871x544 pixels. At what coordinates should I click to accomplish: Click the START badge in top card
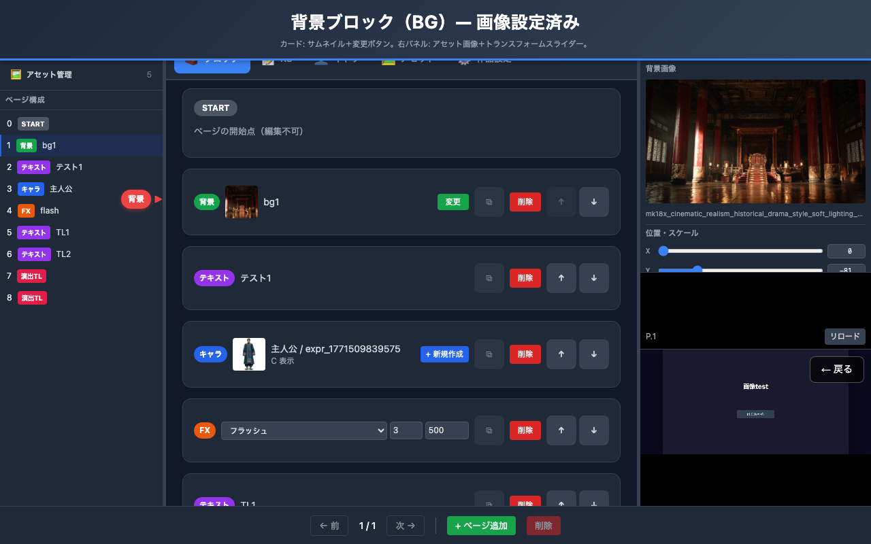click(x=216, y=108)
